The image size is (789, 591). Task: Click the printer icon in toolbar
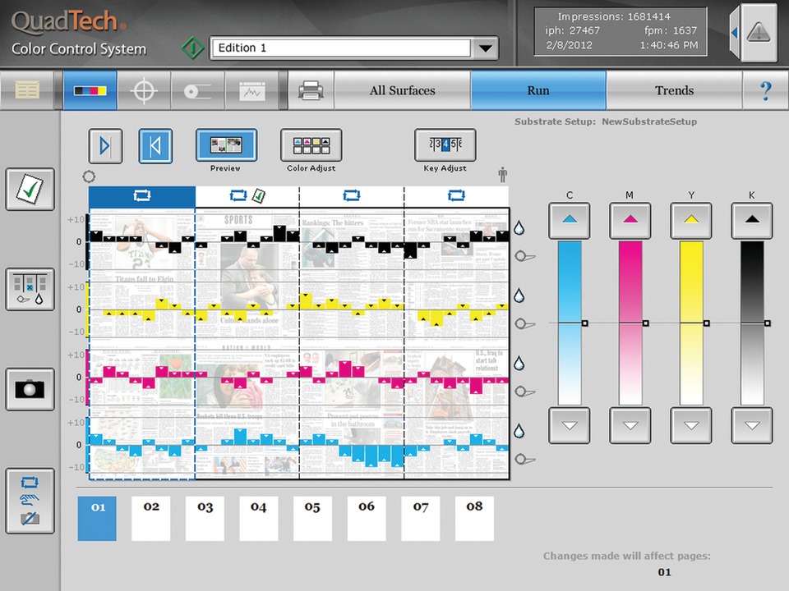[x=310, y=90]
